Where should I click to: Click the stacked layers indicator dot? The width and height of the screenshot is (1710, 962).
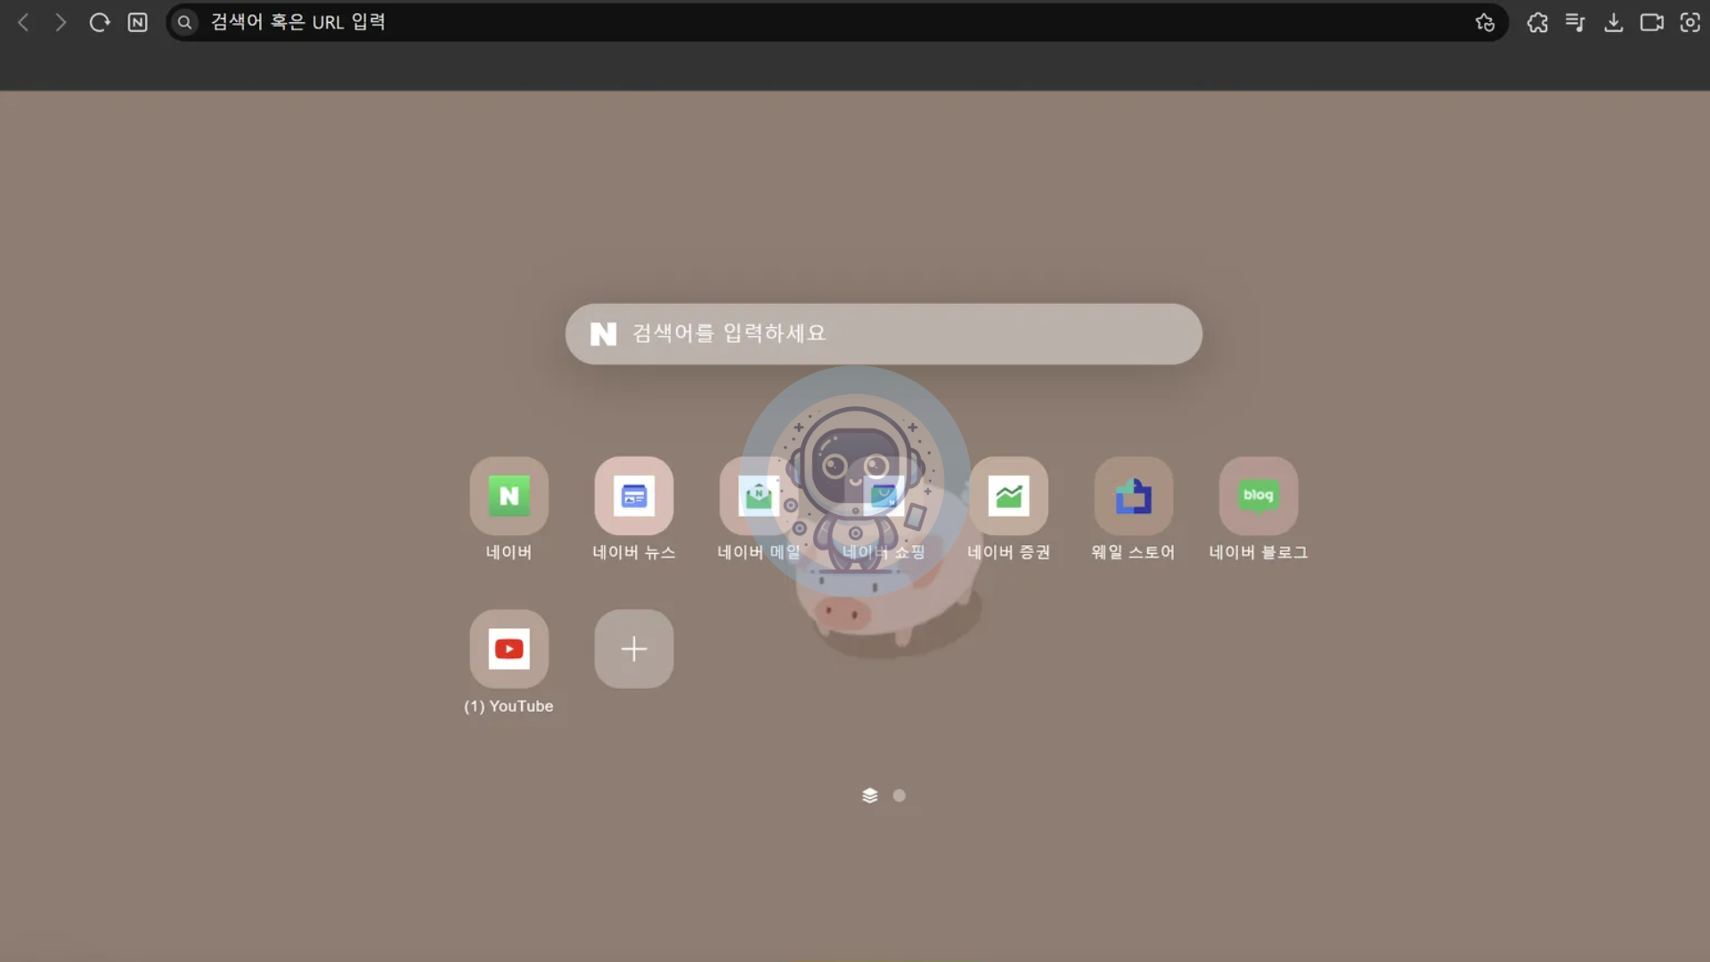870,795
